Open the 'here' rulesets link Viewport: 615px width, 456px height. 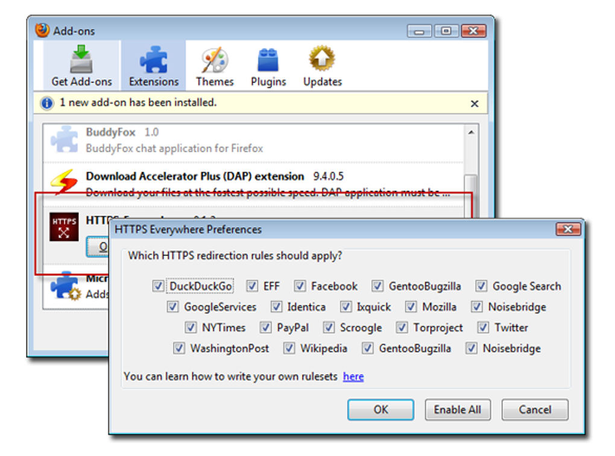(353, 376)
